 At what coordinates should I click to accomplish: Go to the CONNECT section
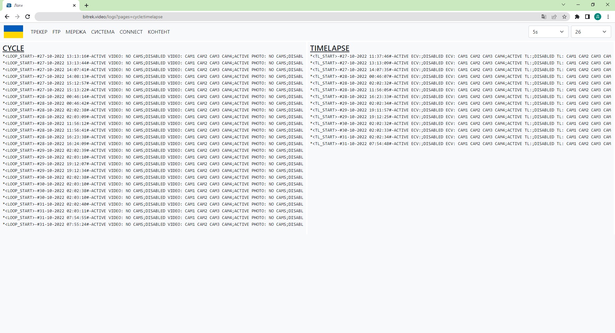pos(131,32)
